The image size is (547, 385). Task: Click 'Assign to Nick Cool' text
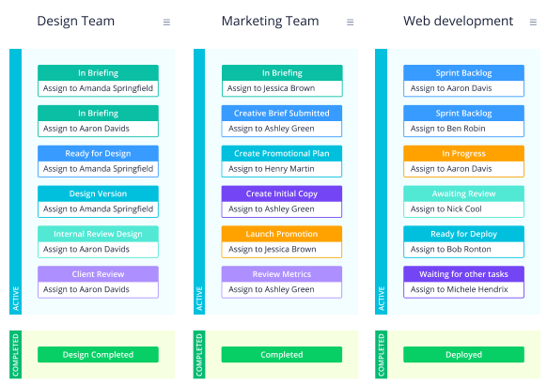pyautogui.click(x=445, y=209)
